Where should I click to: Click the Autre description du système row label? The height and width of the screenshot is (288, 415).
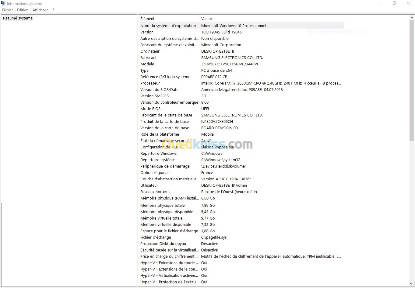[x=169, y=39]
